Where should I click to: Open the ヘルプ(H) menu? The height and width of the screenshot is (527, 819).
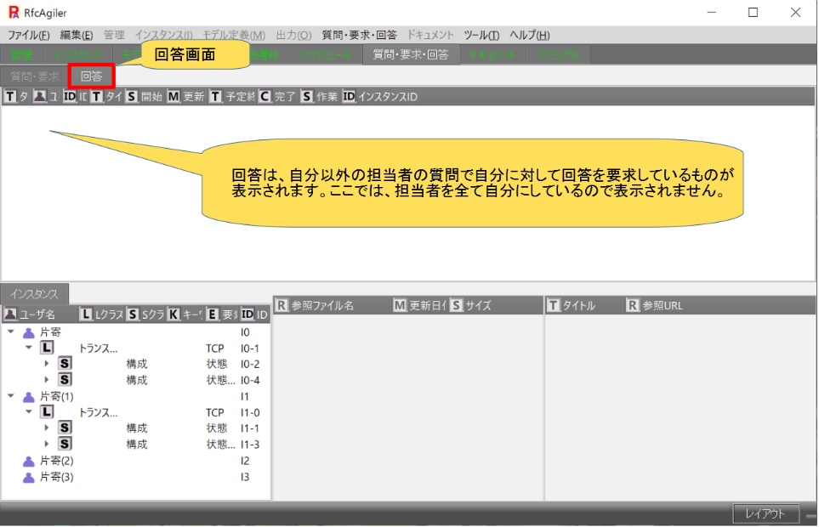529,35
